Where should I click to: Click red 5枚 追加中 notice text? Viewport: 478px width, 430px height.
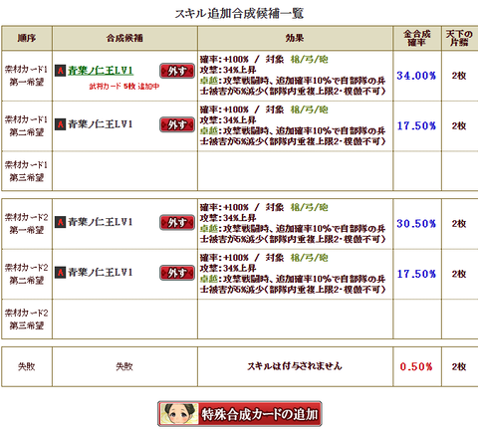(124, 87)
